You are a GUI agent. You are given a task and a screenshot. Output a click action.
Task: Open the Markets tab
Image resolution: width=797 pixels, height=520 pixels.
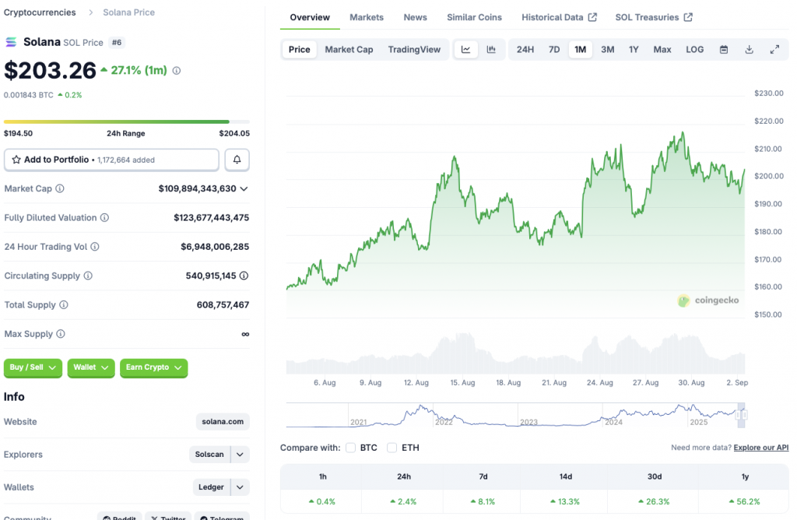pos(367,17)
